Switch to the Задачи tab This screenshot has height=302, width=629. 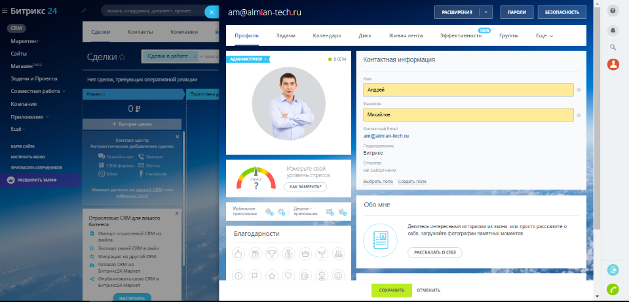point(286,35)
